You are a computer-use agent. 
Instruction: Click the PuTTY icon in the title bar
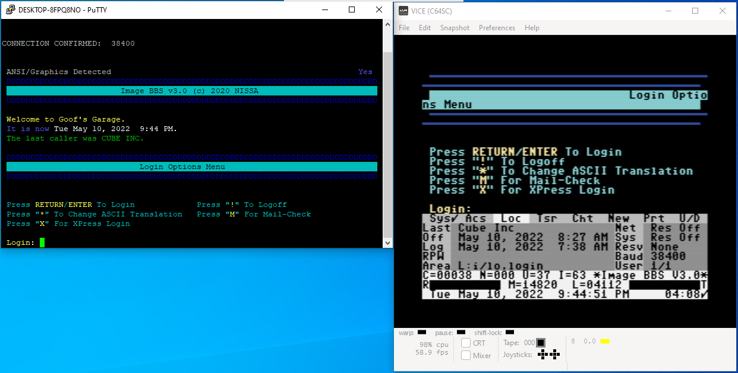click(10, 9)
